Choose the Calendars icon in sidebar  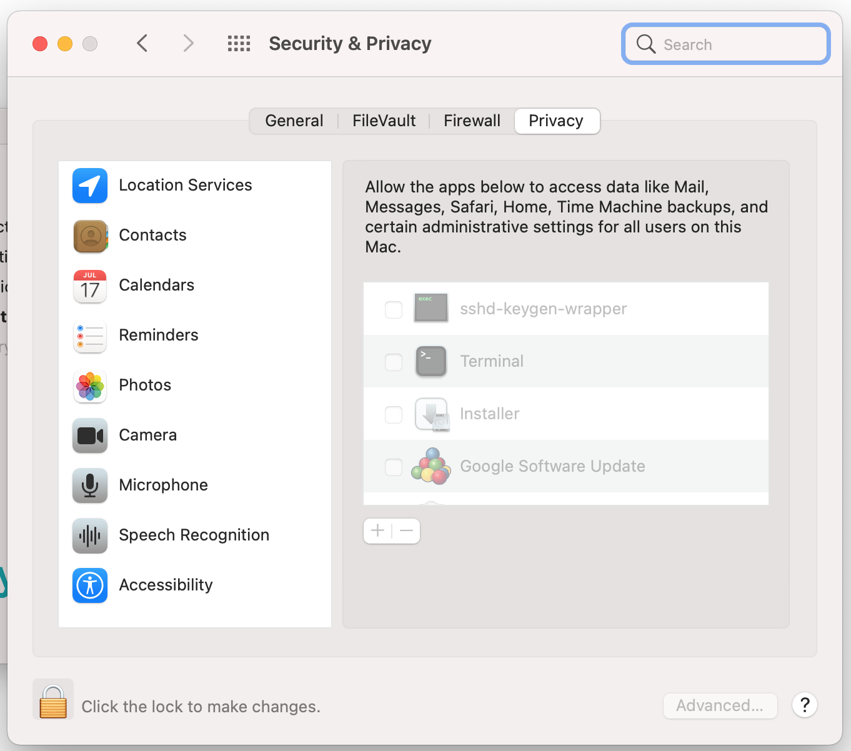tap(90, 286)
